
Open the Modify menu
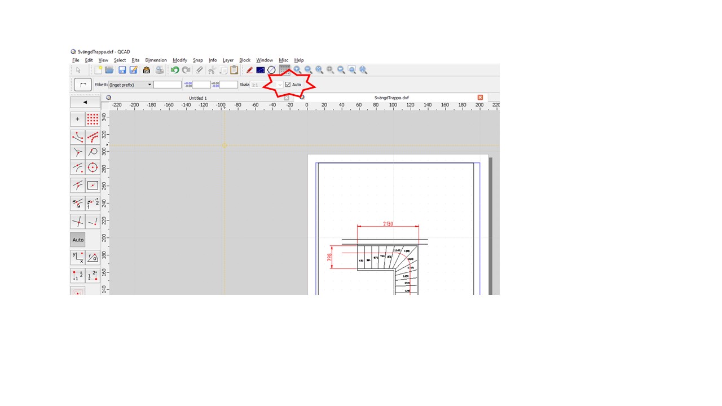[179, 60]
